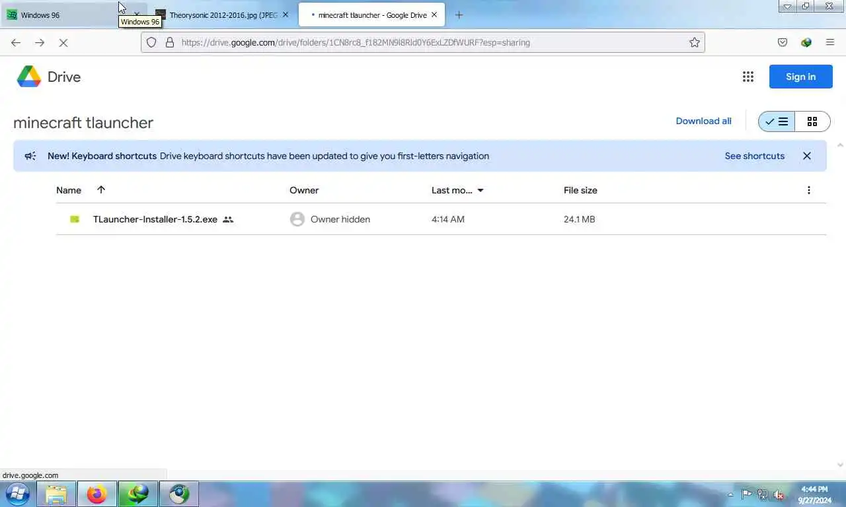Viewport: 846px width, 507px height.
Task: Click the Owner column header
Action: [x=304, y=190]
